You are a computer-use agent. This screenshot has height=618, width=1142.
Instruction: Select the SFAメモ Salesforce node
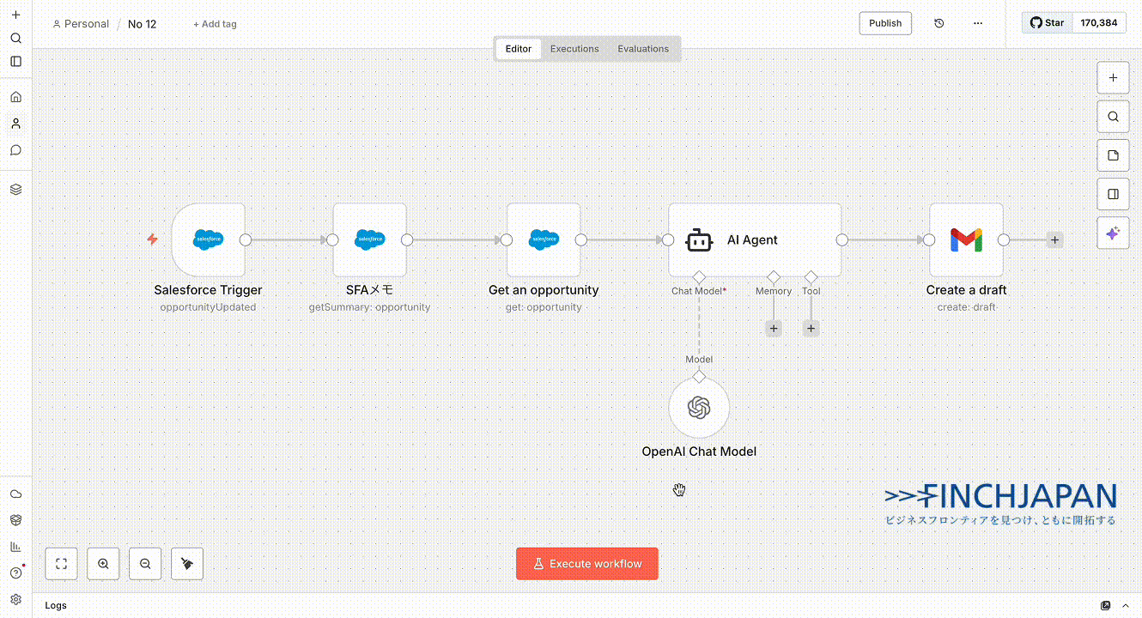tap(369, 239)
